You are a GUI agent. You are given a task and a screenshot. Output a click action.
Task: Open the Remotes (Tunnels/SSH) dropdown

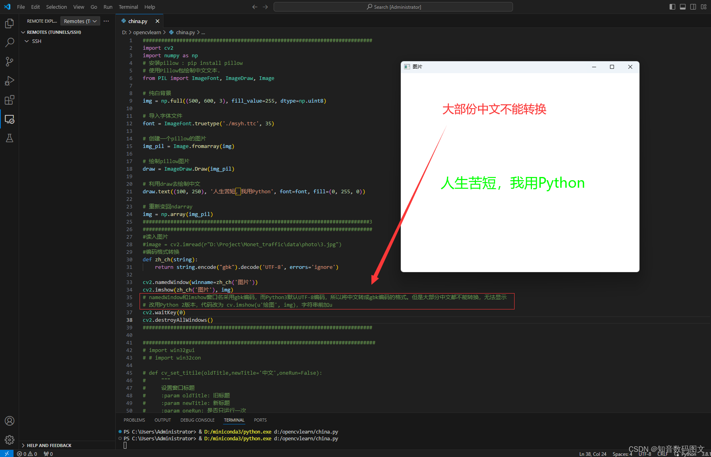(80, 21)
